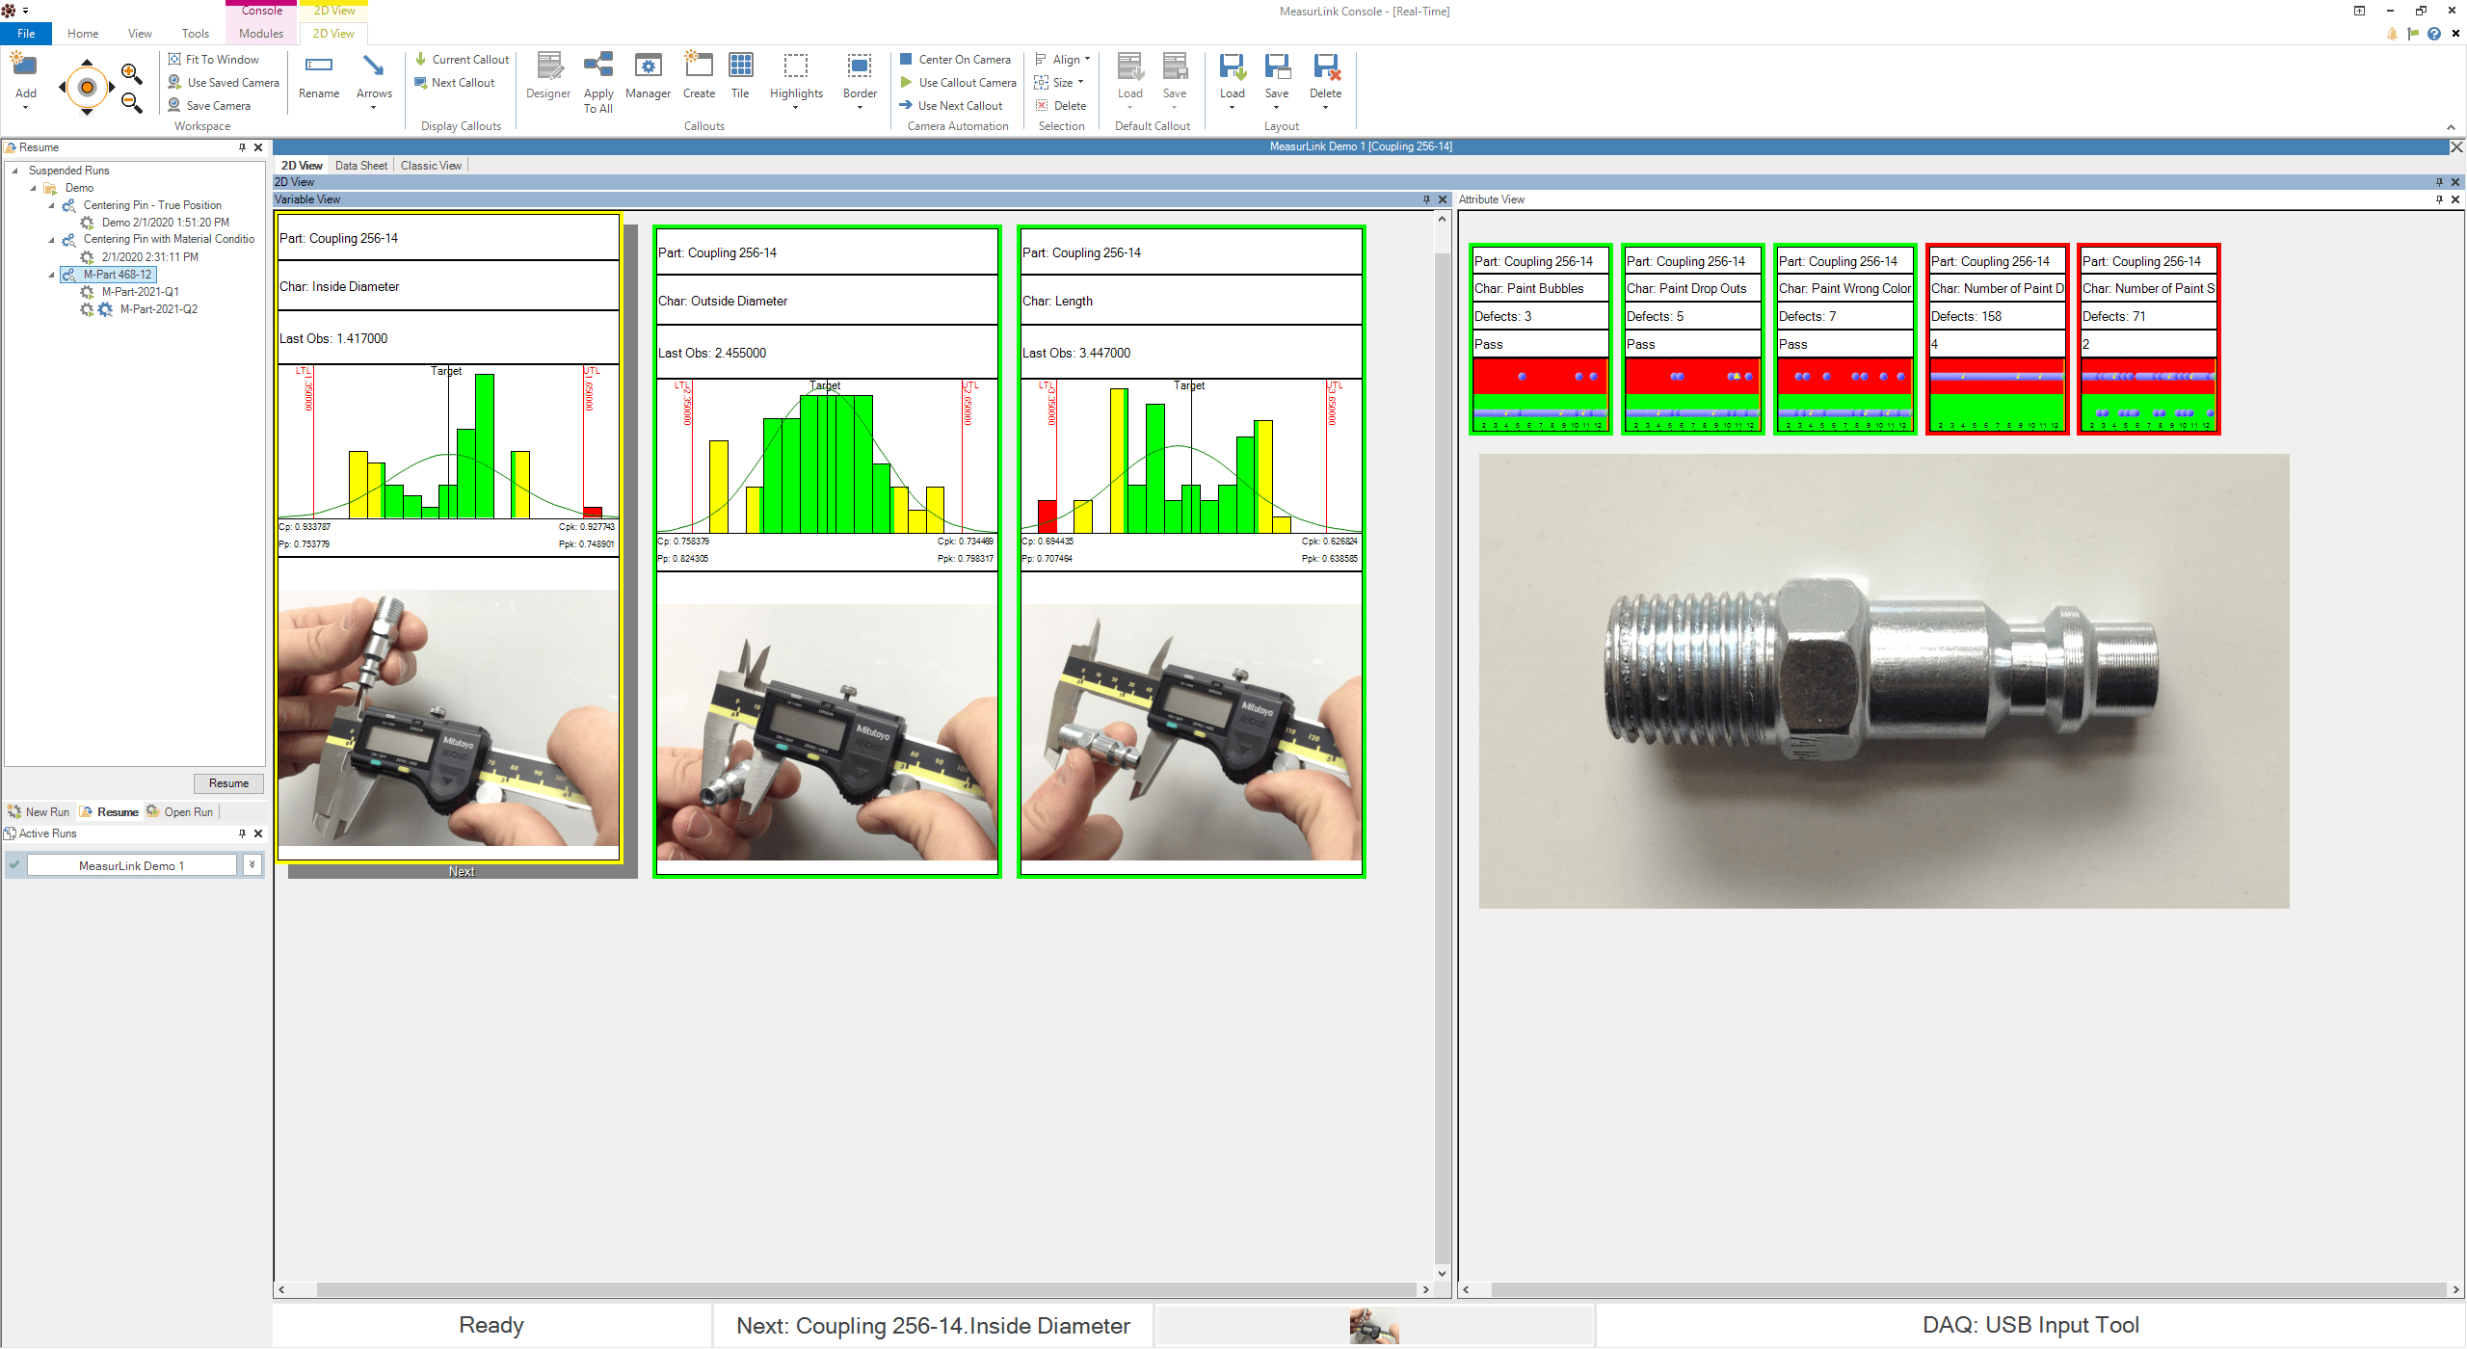Switch to the View ribbon tab

pyautogui.click(x=140, y=33)
